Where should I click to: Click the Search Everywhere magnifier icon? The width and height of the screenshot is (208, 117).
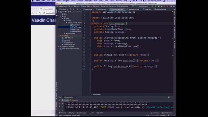coord(171,6)
